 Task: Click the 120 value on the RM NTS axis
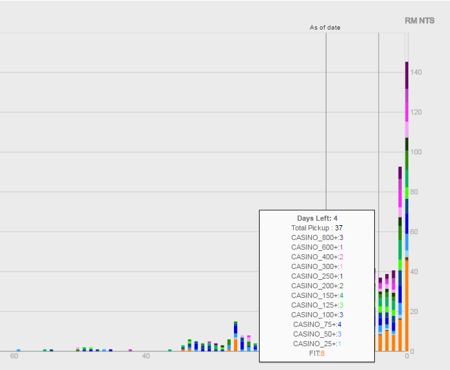416,113
